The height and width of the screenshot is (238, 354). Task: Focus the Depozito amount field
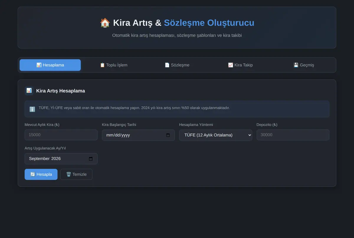click(293, 135)
